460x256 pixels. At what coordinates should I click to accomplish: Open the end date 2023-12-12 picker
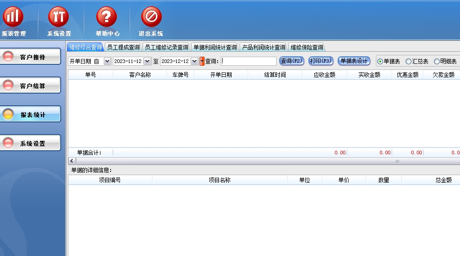click(x=194, y=61)
